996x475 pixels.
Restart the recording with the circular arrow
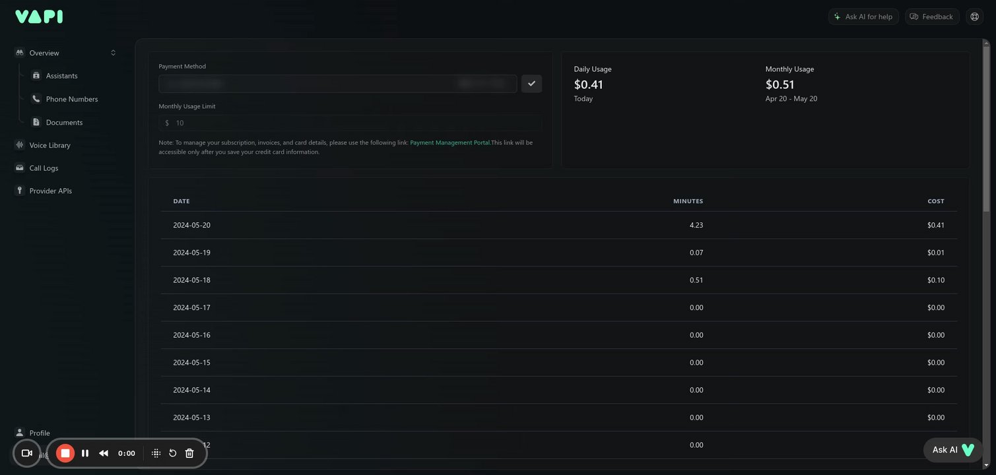(x=173, y=453)
